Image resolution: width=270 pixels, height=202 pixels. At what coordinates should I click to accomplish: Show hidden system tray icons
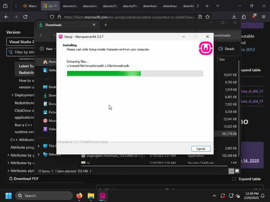point(214,196)
